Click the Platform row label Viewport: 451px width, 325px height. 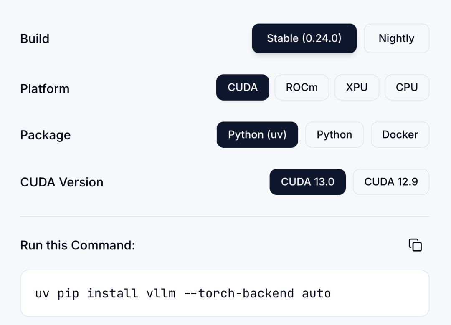coord(45,89)
